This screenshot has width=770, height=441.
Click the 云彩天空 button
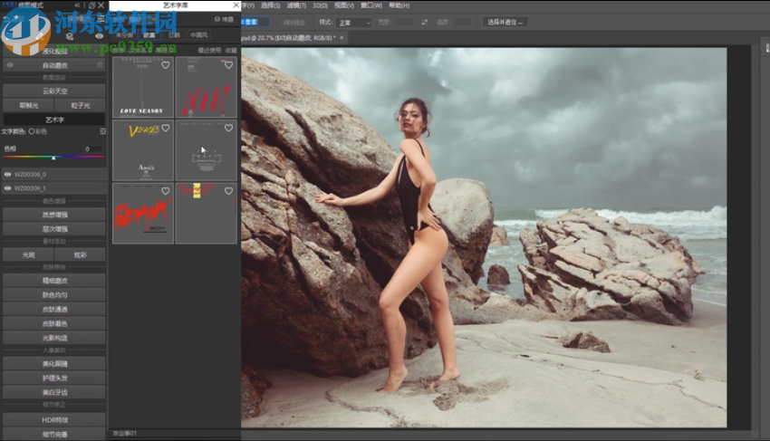pos(54,91)
